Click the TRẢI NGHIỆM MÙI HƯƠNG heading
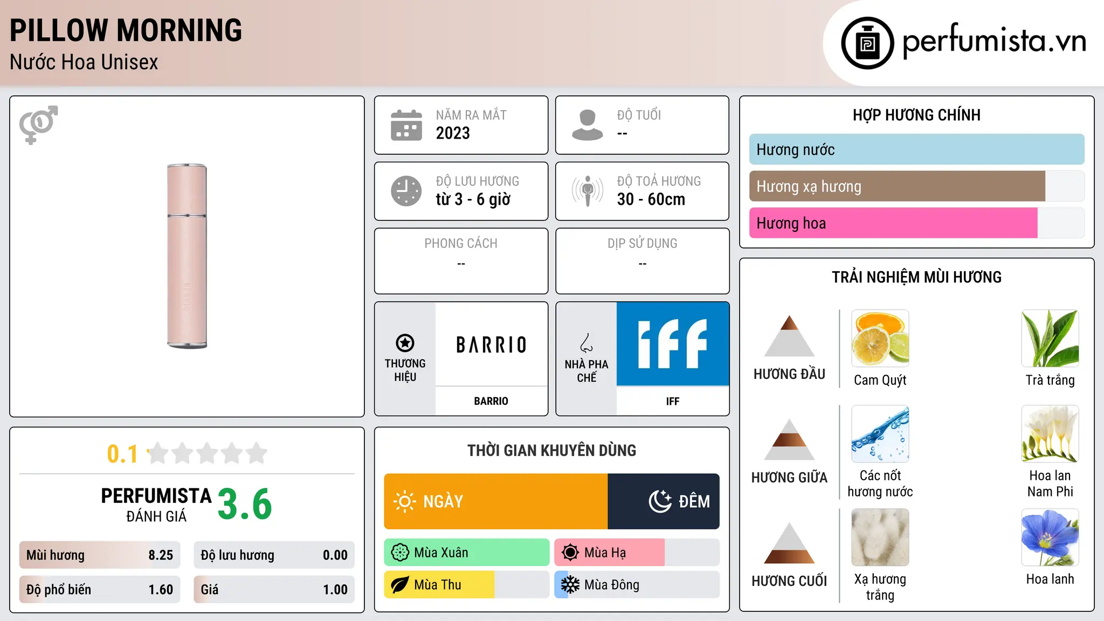The height and width of the screenshot is (621, 1104). 916,277
